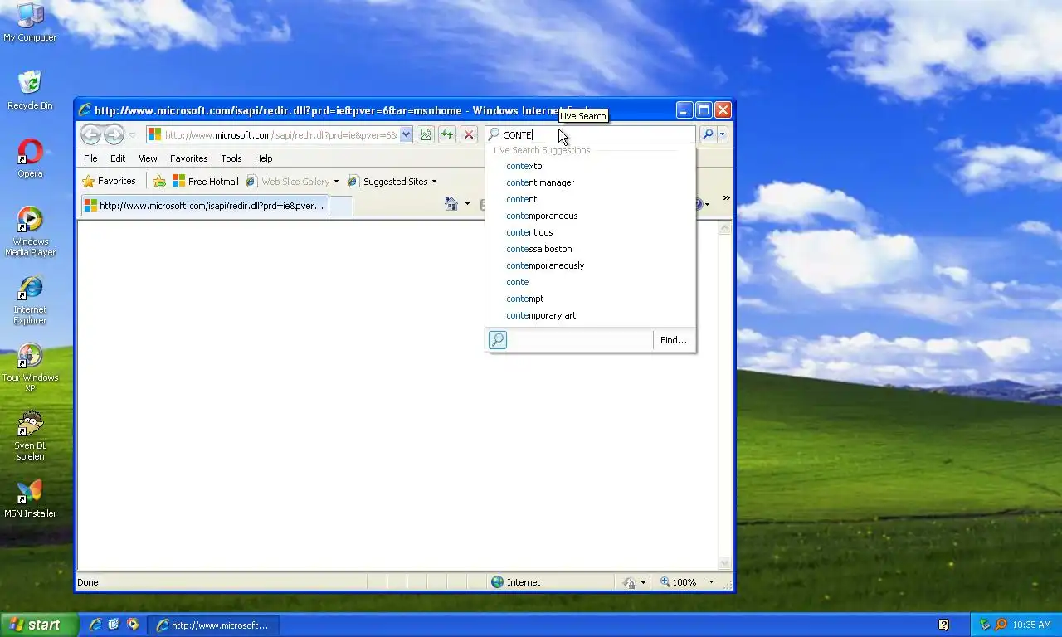The width and height of the screenshot is (1062, 637).
Task: Open Windows Media Player desktop shortcut
Action: coord(30,231)
